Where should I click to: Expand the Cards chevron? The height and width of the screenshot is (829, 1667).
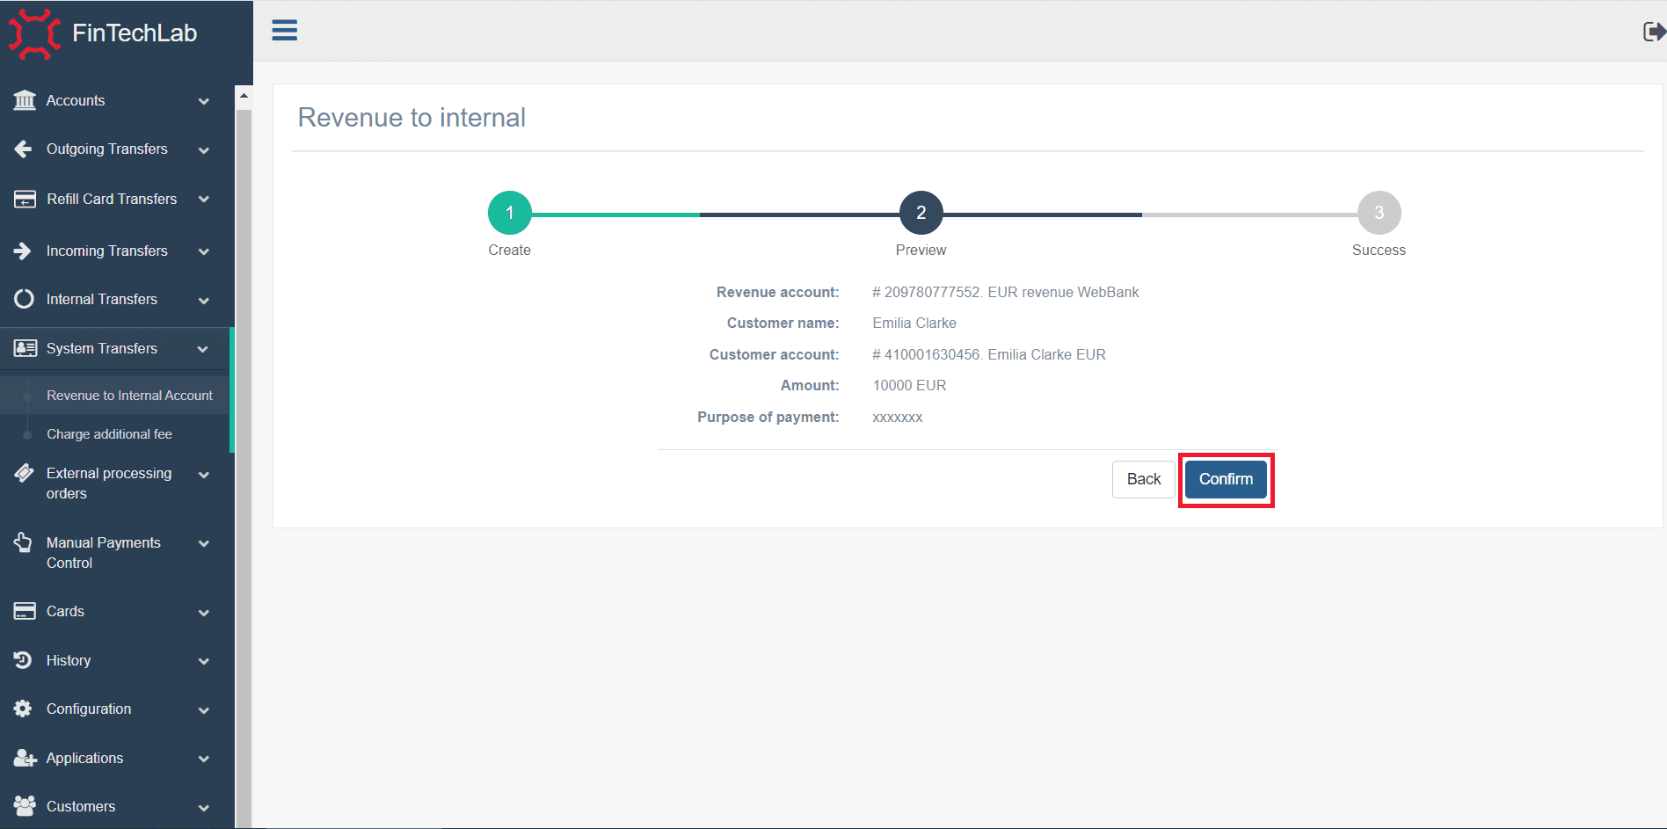tap(204, 612)
